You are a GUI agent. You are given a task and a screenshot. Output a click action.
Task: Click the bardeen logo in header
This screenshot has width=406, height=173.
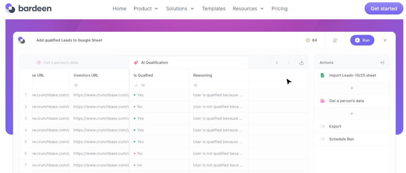pyautogui.click(x=29, y=8)
